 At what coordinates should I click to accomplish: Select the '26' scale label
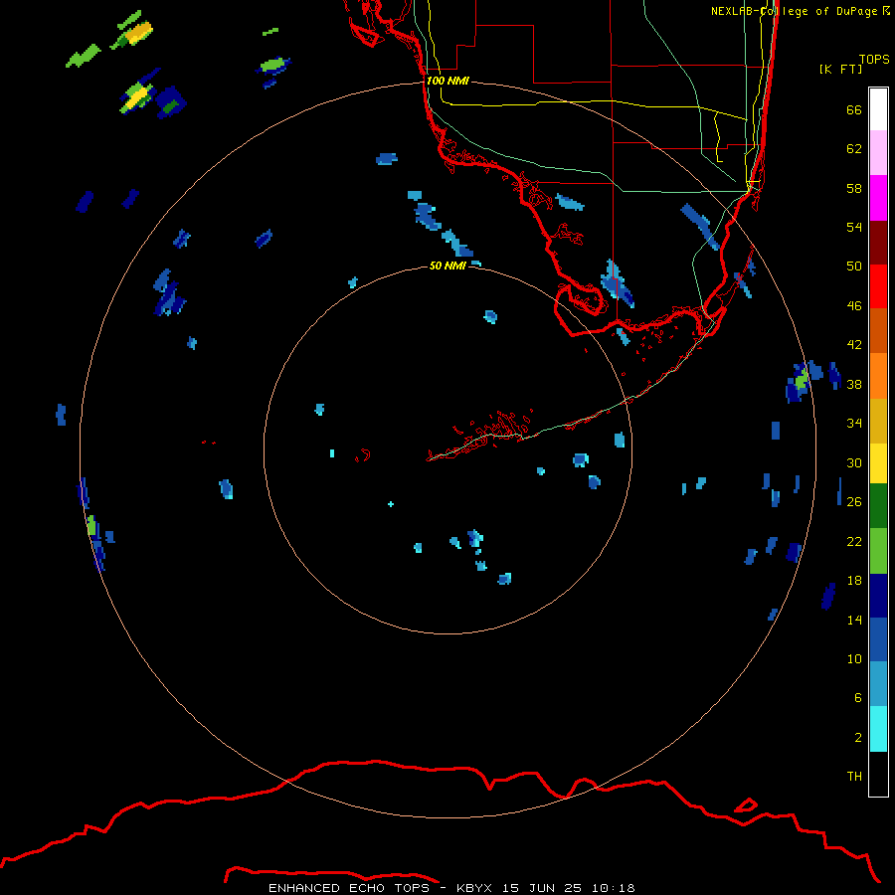854,502
